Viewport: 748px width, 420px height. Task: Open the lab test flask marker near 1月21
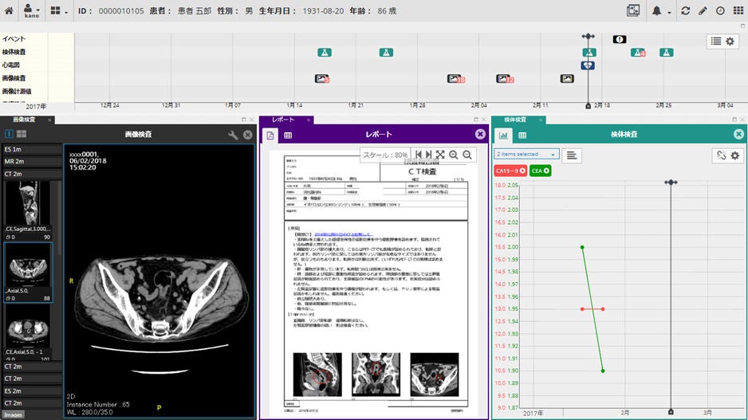click(386, 53)
